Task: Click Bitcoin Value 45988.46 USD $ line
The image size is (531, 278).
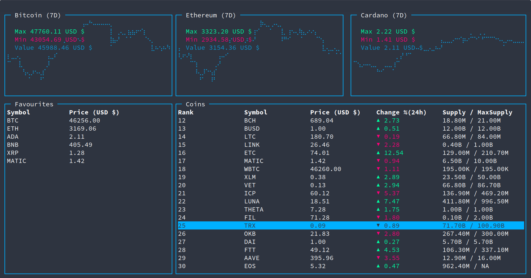Action: coord(54,48)
